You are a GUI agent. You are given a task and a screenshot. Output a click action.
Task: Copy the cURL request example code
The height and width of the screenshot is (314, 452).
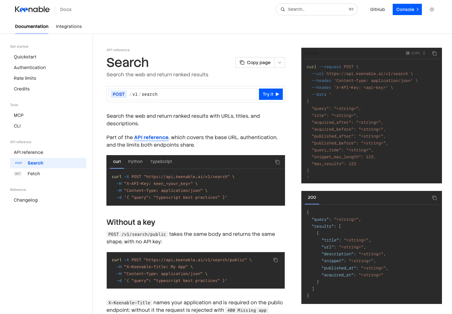pyautogui.click(x=434, y=53)
